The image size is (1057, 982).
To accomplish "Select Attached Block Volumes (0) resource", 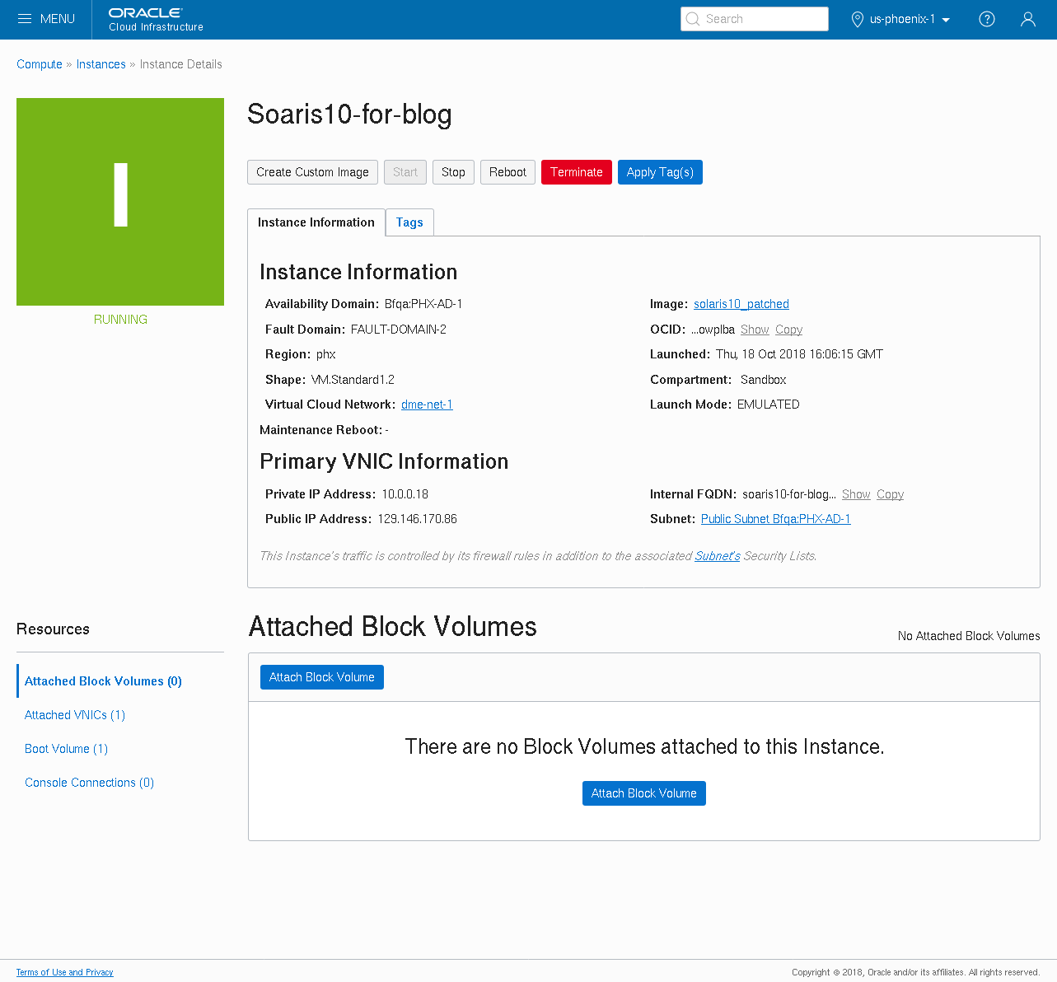I will [x=103, y=681].
